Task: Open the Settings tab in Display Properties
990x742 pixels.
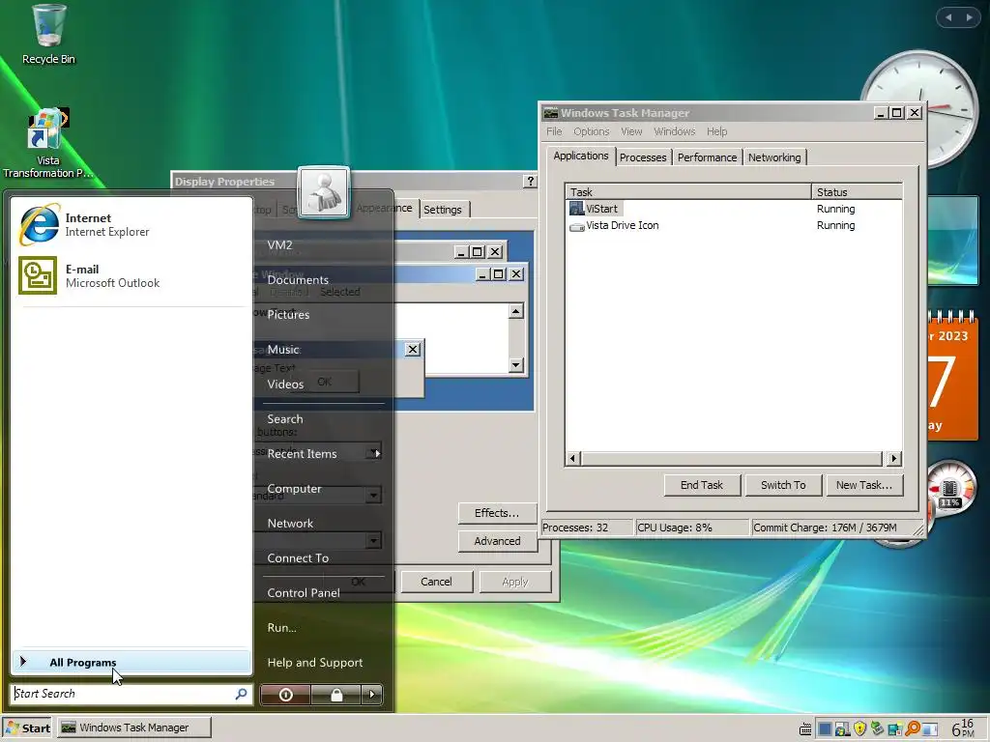Action: [x=442, y=210]
